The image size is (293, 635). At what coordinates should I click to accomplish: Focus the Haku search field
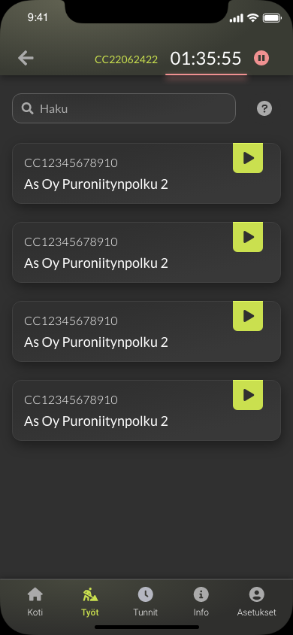(124, 108)
